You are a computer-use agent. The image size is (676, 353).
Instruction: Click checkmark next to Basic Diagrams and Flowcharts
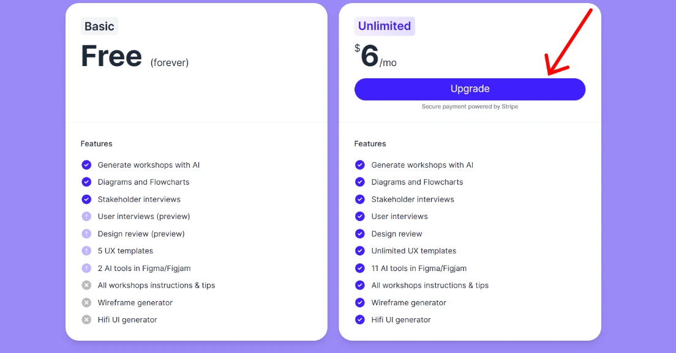[x=87, y=182]
